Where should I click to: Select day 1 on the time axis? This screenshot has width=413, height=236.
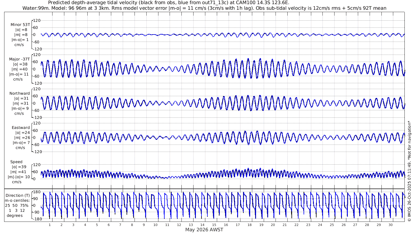pyautogui.click(x=50, y=225)
